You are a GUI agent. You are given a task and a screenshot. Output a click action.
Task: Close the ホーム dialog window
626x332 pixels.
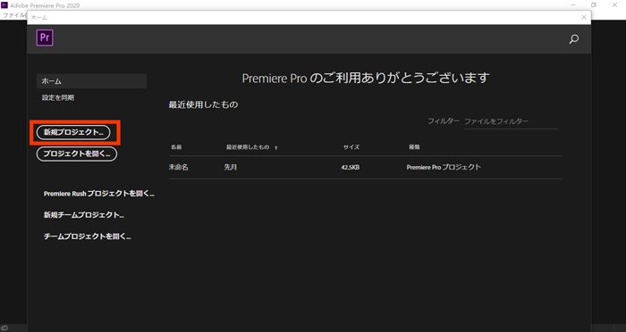584,17
